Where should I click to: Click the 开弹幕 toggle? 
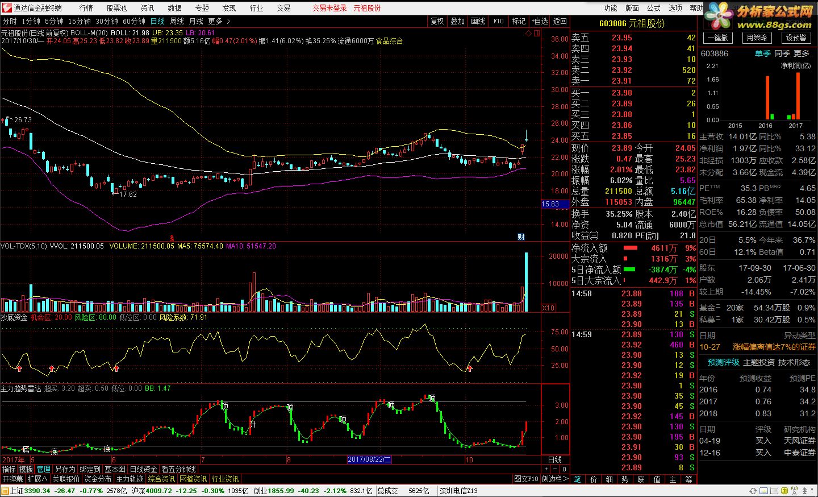pyautogui.click(x=13, y=479)
